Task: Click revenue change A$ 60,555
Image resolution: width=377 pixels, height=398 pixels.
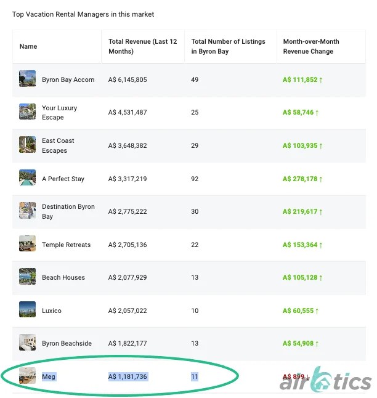Action: pyautogui.click(x=301, y=311)
